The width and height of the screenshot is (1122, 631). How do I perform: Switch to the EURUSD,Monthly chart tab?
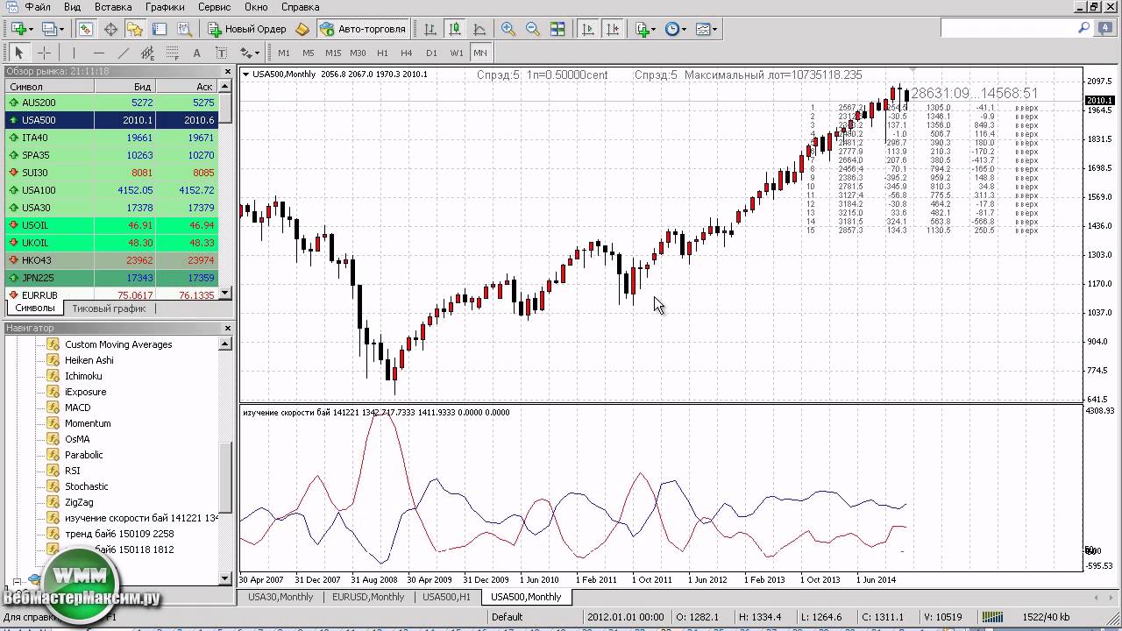tap(368, 597)
